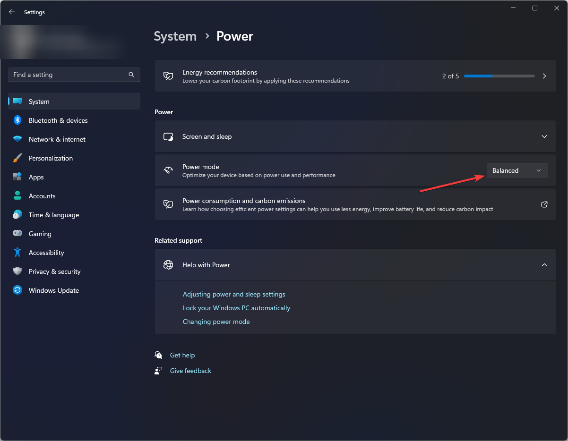Open Lock your Windows PC automatically link
Viewport: 568px width, 441px height.
click(236, 308)
